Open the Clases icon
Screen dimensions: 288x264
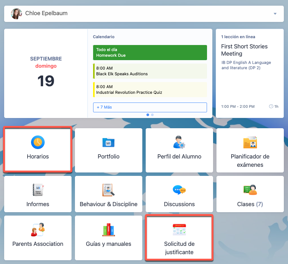tap(250, 190)
